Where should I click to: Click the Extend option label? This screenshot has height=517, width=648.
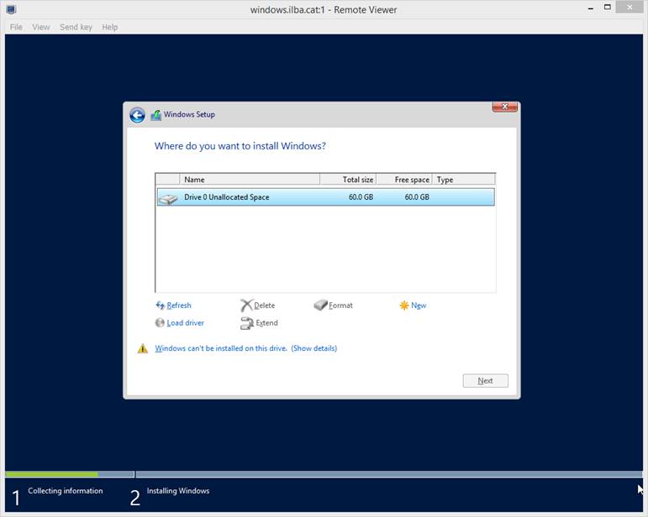tap(266, 322)
